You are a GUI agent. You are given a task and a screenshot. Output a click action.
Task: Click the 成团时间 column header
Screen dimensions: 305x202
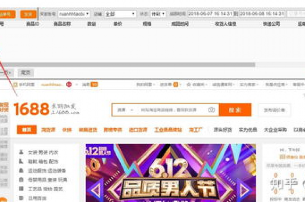(x=180, y=24)
